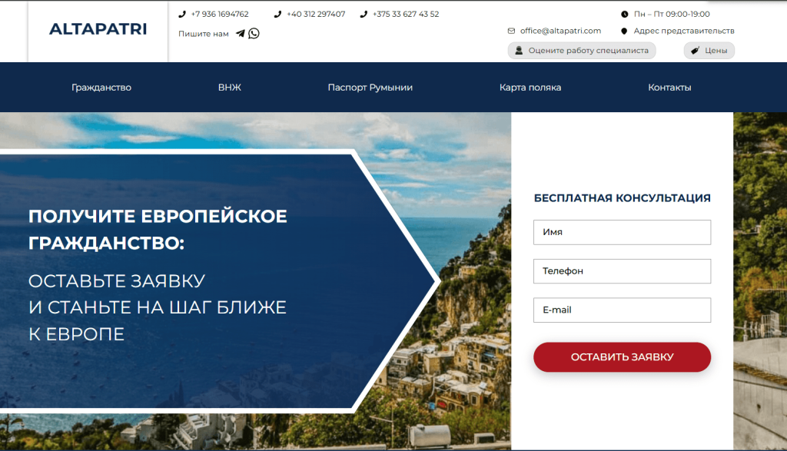Open the Гражданство menu item
The height and width of the screenshot is (451, 787).
tap(101, 88)
